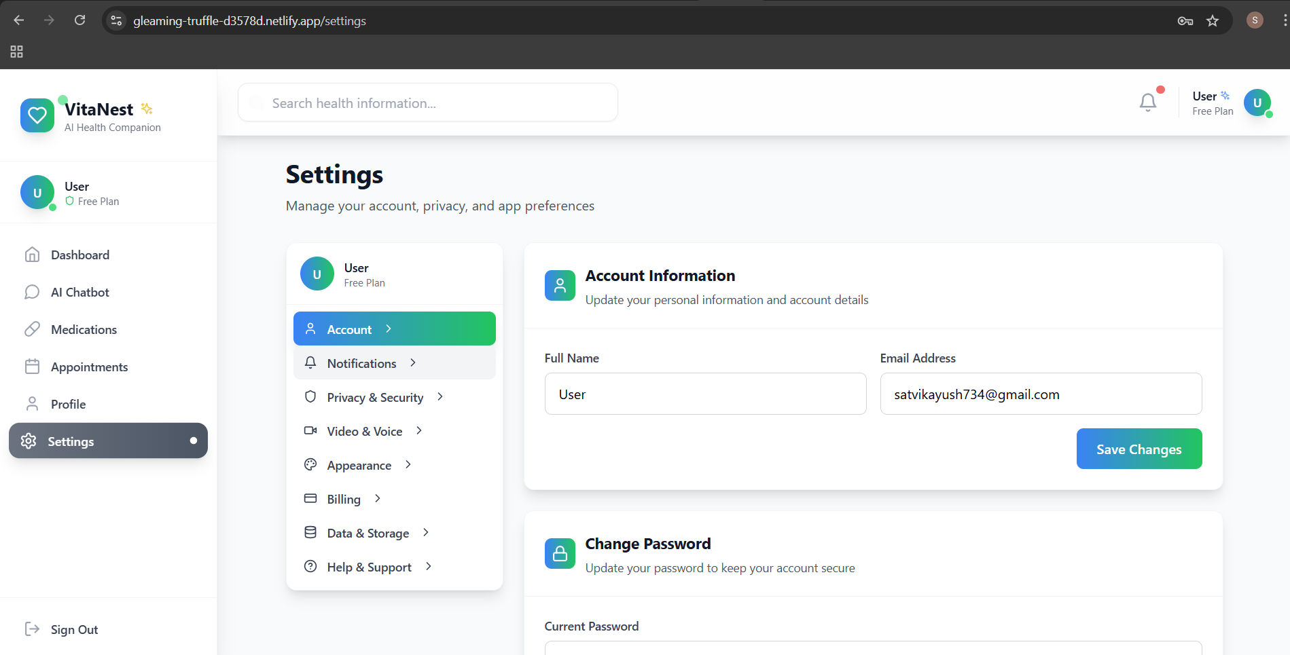This screenshot has height=655, width=1290.
Task: Open the browser apps grid icon
Action: coord(17,52)
